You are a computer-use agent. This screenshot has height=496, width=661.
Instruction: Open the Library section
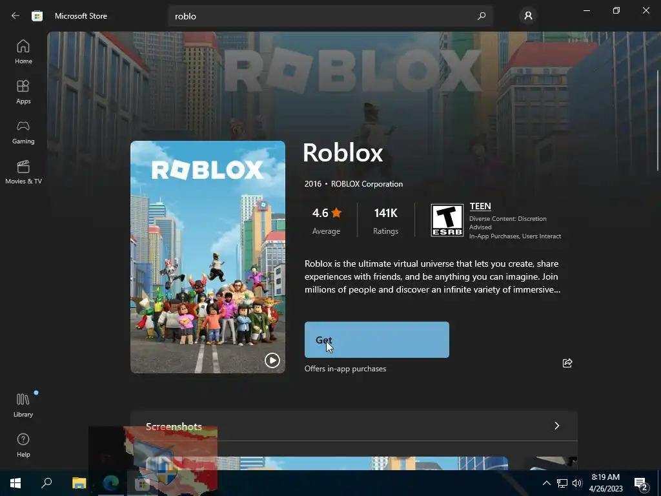pyautogui.click(x=23, y=405)
